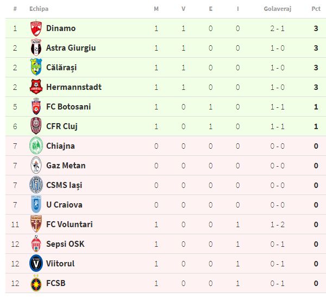
Task: Click the Dinamo club crest icon
Action: 36,28
